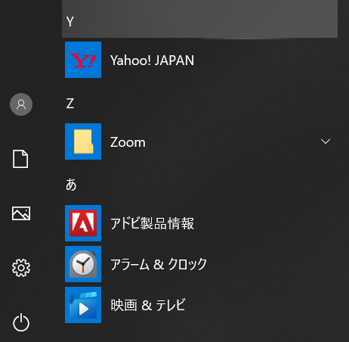349x342 pixels.
Task: Click the 映画 & テレビ label
Action: [148, 305]
